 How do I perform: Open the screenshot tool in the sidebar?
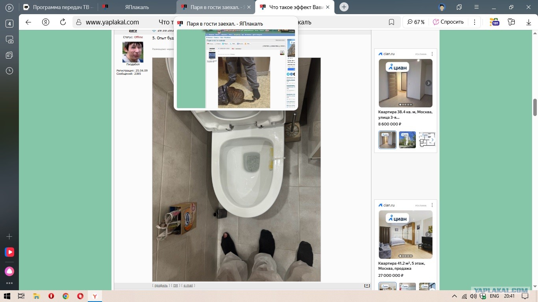[9, 39]
